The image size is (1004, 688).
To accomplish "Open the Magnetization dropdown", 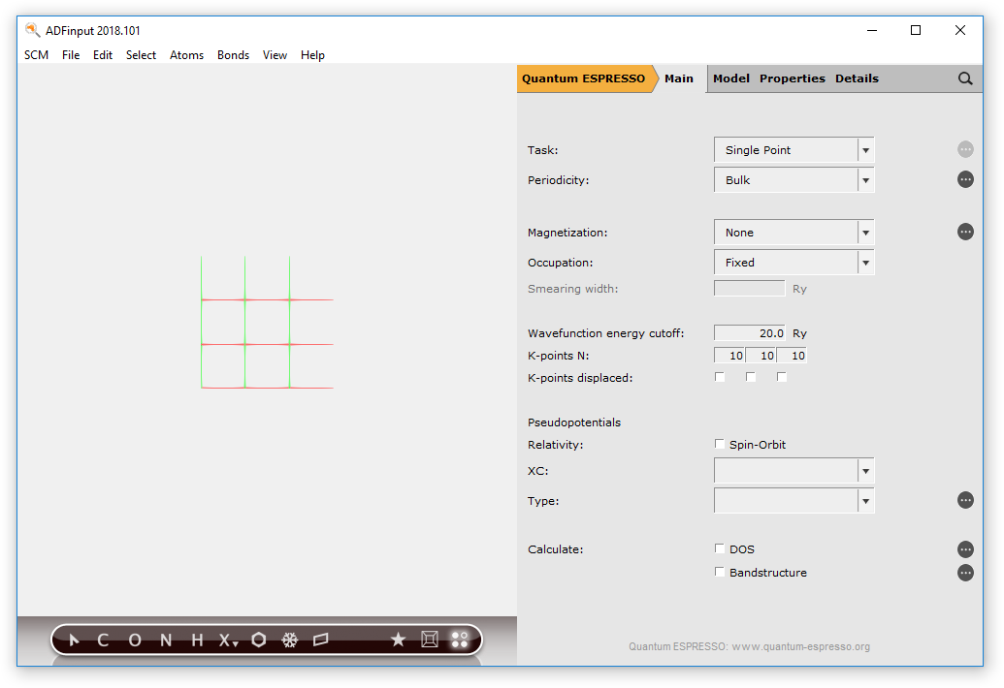I will pyautogui.click(x=793, y=233).
